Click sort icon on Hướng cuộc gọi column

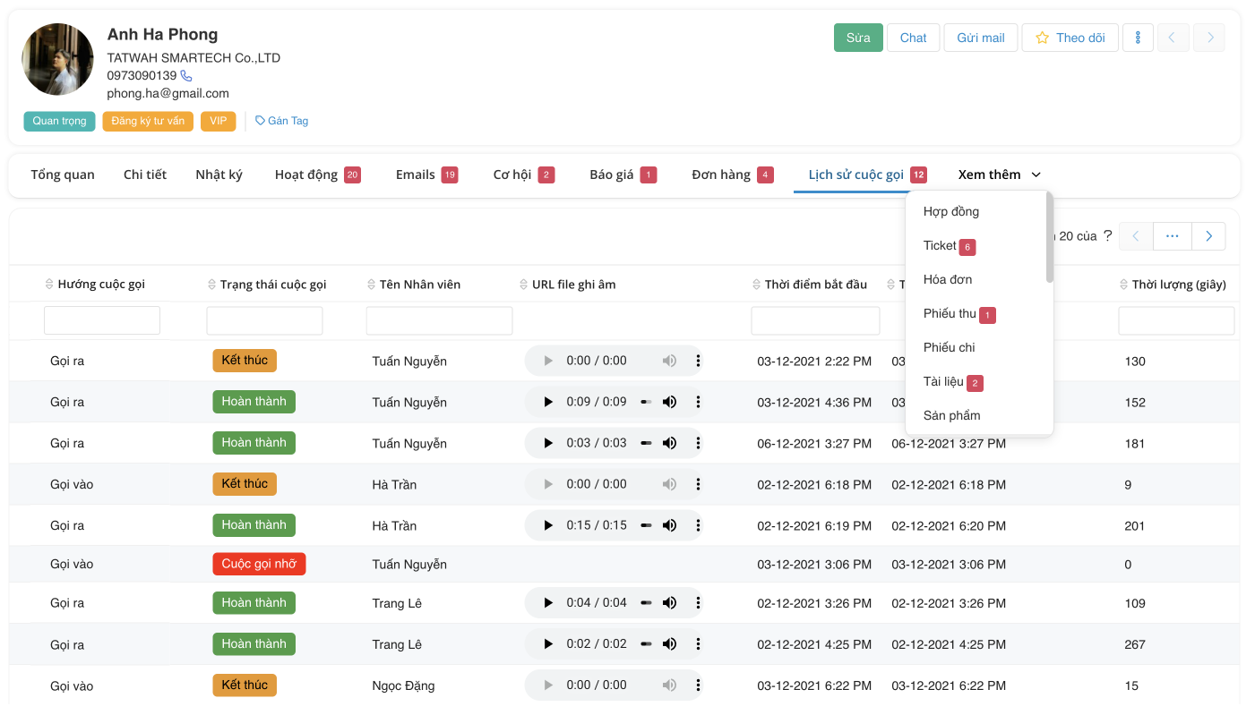(49, 285)
